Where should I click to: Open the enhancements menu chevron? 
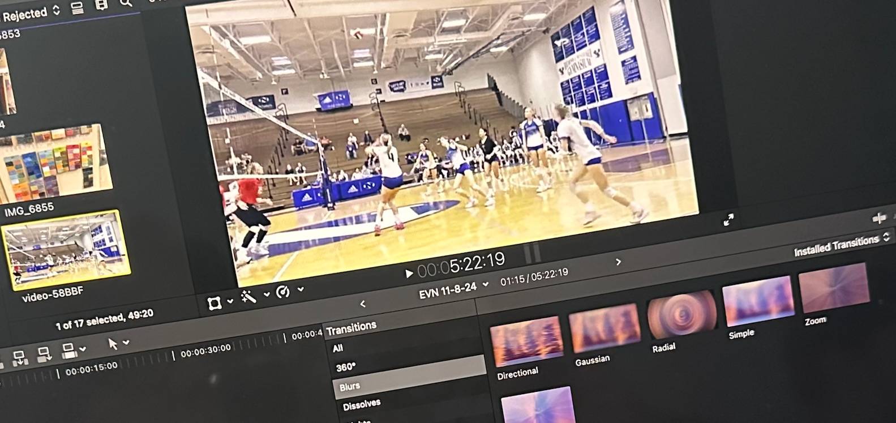pos(267,294)
